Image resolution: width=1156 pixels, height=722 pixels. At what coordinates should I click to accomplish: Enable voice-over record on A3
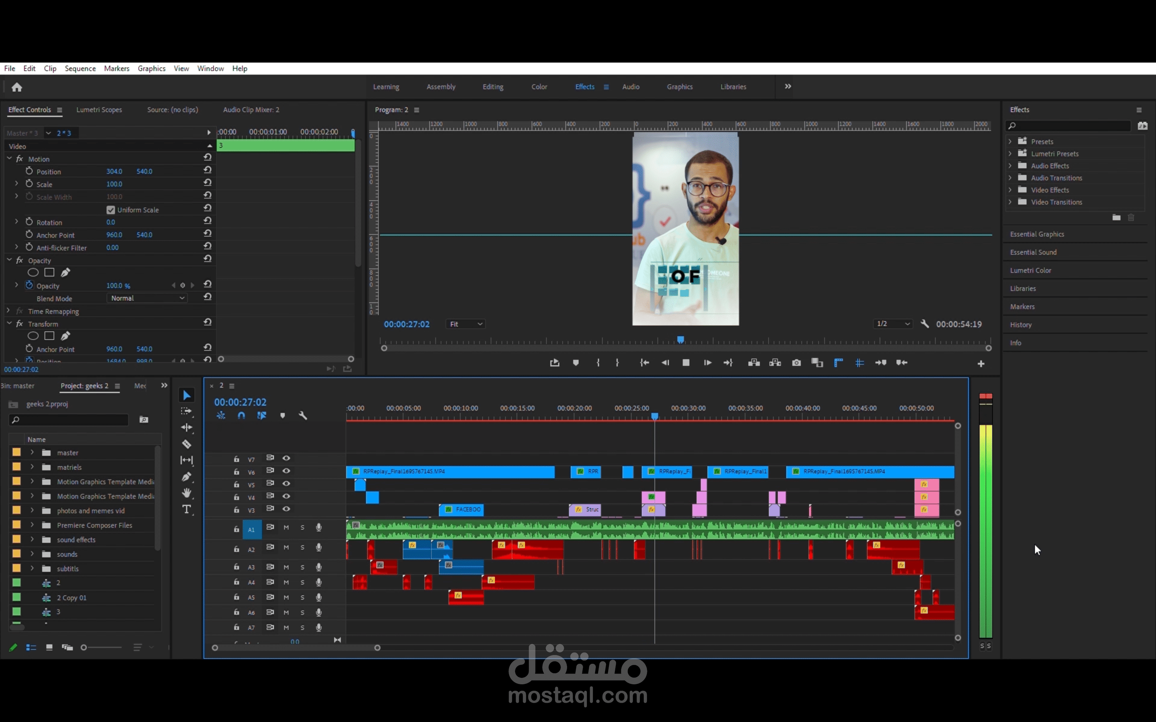pos(319,567)
